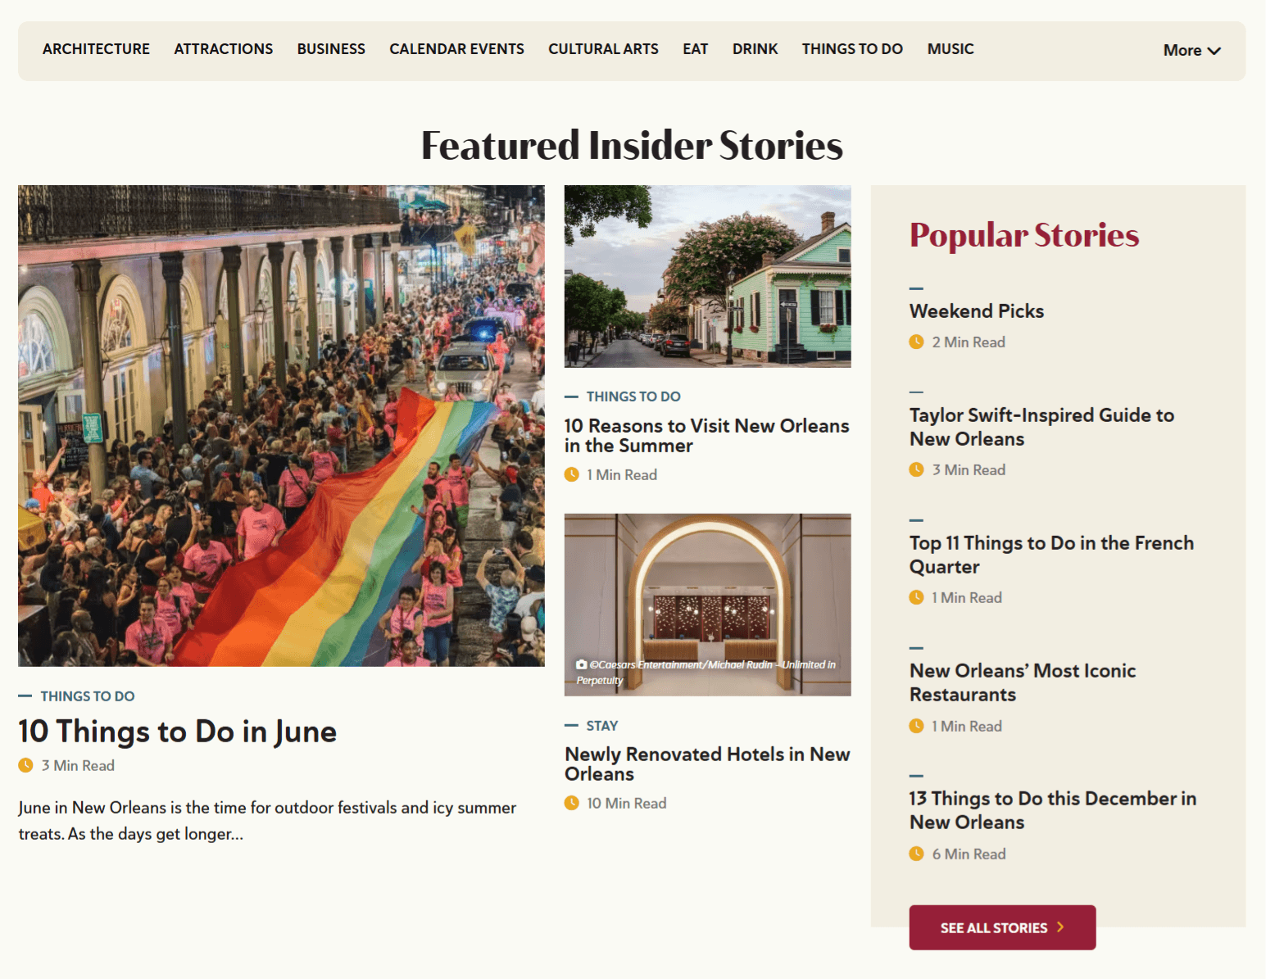Click the STAY category label
The height and width of the screenshot is (979, 1266).
(x=601, y=725)
